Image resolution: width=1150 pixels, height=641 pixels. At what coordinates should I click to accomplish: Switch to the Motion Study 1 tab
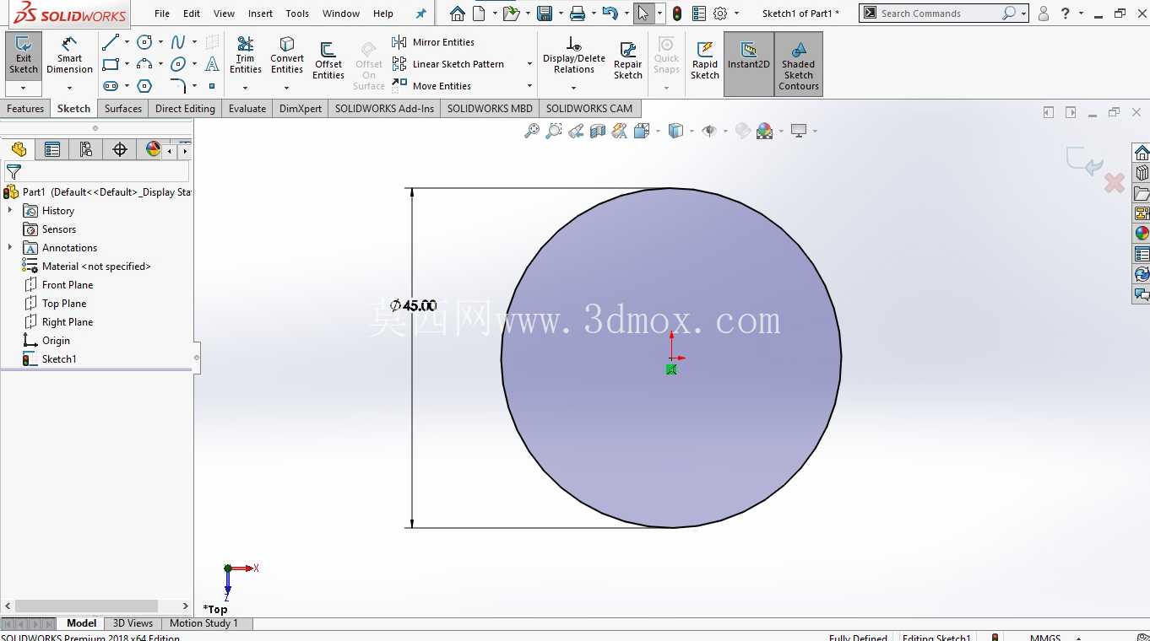(x=203, y=623)
